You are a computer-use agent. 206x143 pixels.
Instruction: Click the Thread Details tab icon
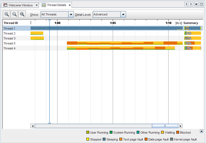[44, 5]
